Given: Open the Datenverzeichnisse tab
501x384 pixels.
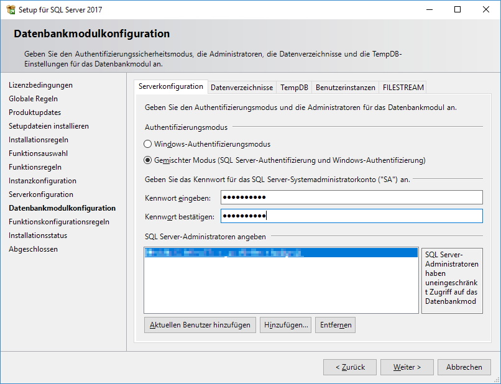Looking at the screenshot, I should (242, 88).
